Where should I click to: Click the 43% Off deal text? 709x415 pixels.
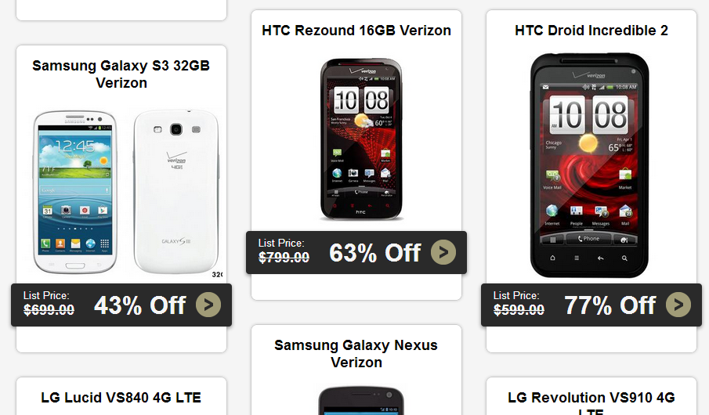[139, 305]
